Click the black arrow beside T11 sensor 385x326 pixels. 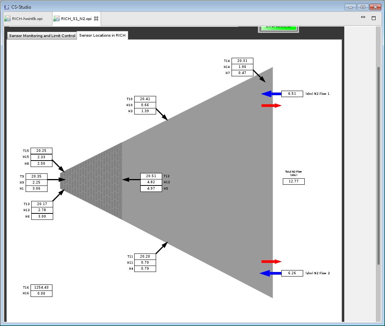162,248
